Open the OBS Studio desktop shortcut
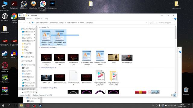The height and width of the screenshot is (108, 193). pos(24,5)
